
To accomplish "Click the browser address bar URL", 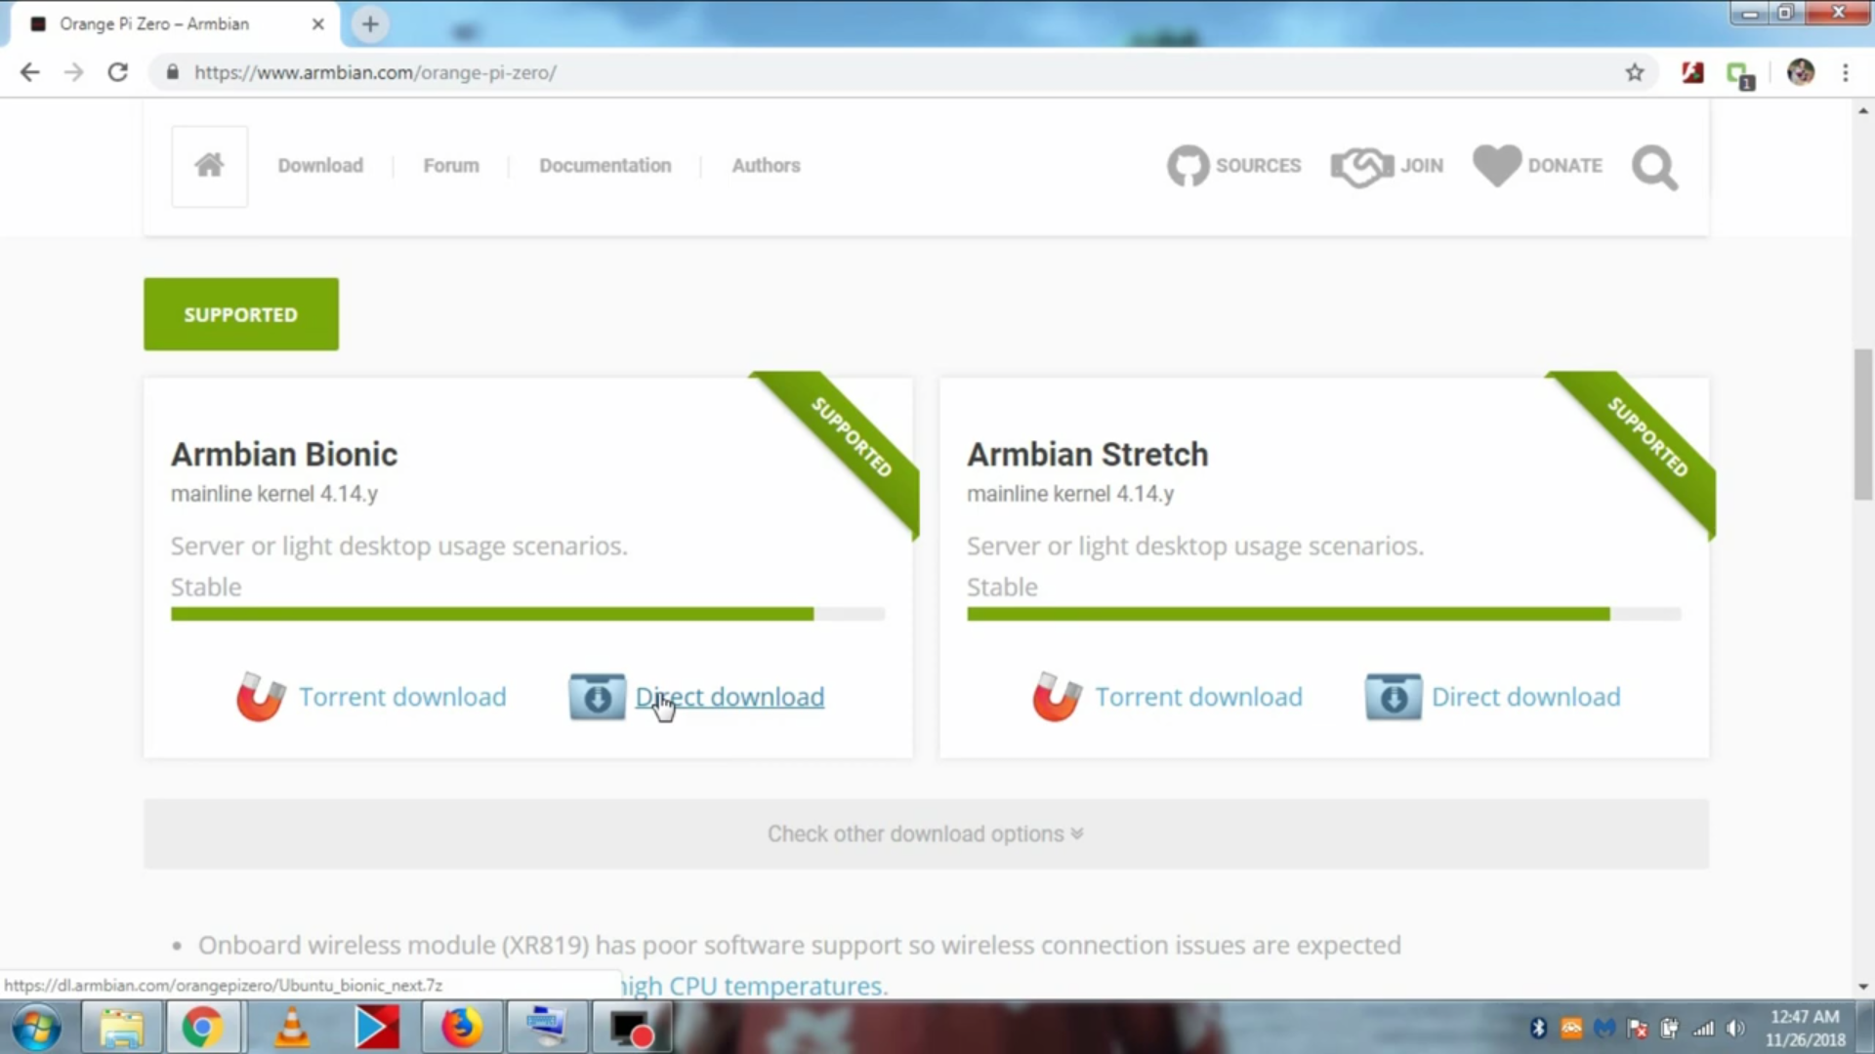I will point(375,72).
